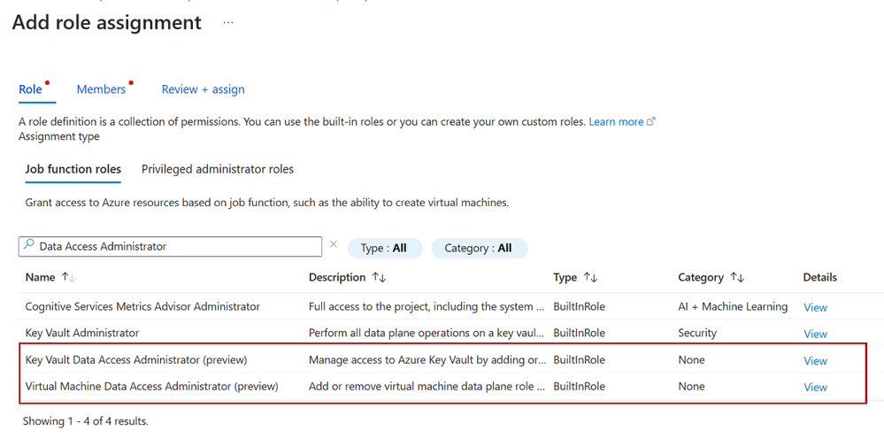Sort by Type column arrows
Screen dimensions: 884x439
pyautogui.click(x=590, y=278)
